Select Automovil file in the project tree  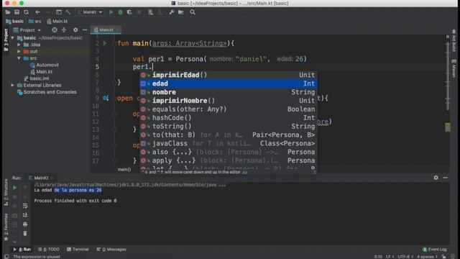coord(45,65)
